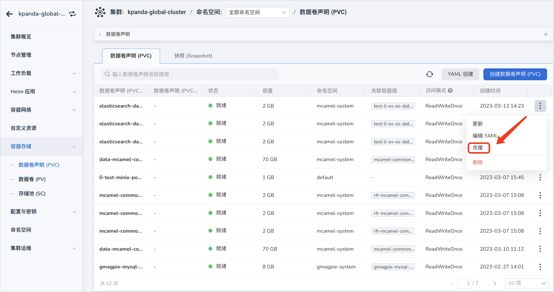Expand the 配置与密钥 sidebar section

click(74, 212)
